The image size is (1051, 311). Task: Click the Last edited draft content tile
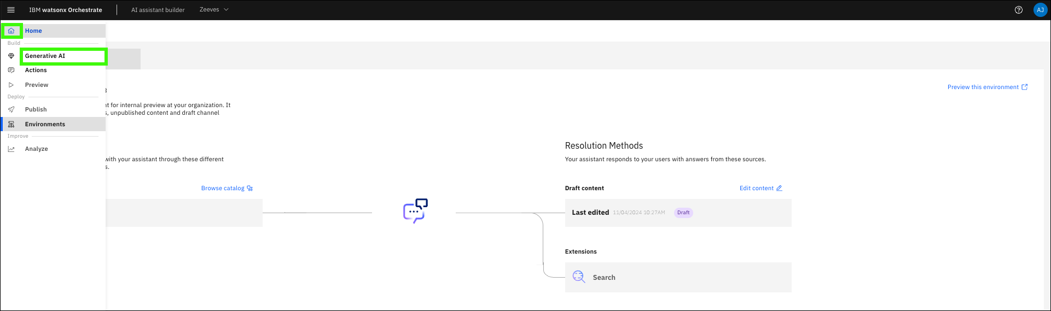tap(677, 213)
